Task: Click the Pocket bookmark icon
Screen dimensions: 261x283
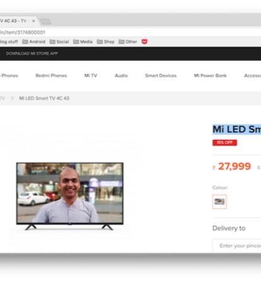Action: (x=144, y=42)
